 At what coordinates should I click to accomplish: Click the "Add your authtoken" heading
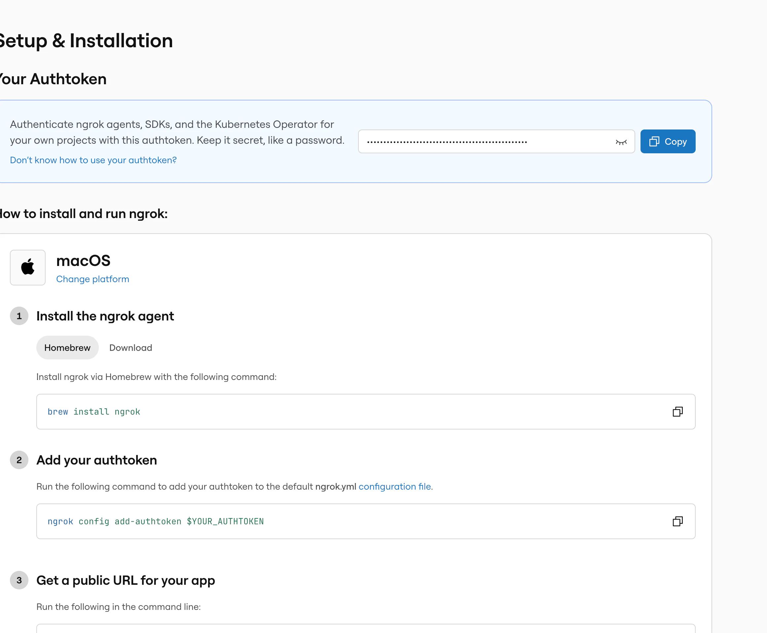pyautogui.click(x=96, y=460)
